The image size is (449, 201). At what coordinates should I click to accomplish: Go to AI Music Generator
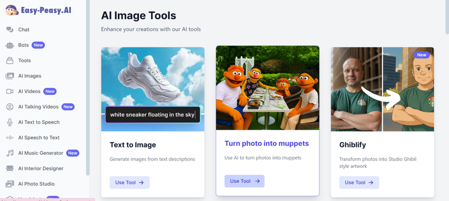[x=40, y=153]
